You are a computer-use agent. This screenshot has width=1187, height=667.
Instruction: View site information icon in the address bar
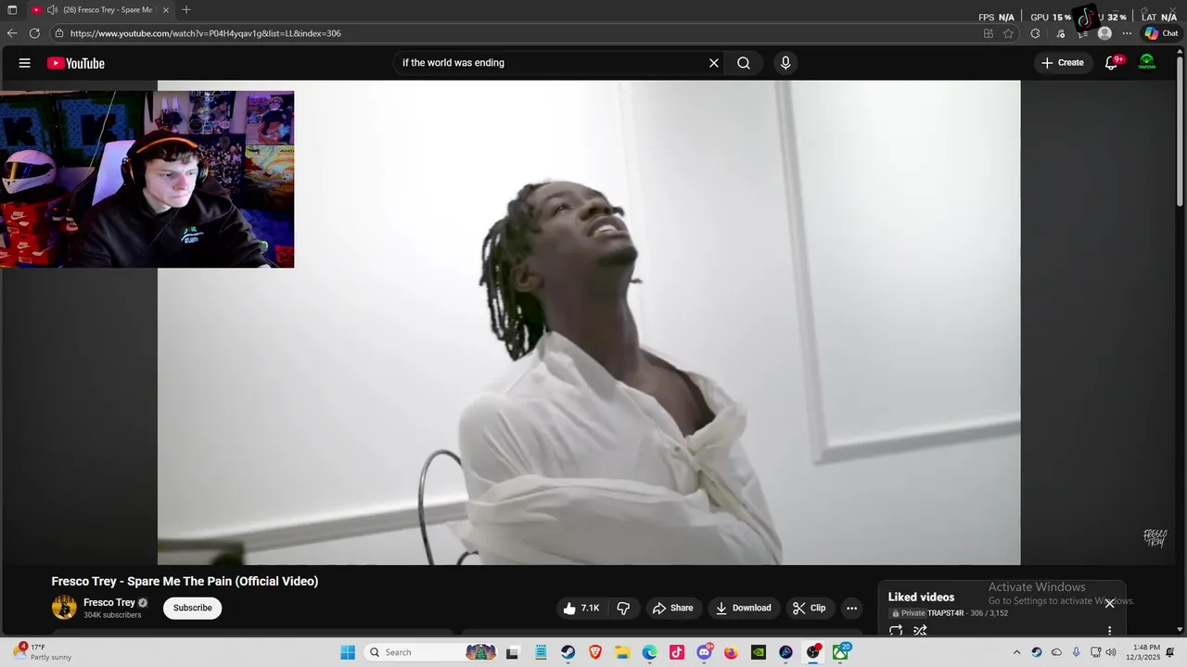coord(59,33)
